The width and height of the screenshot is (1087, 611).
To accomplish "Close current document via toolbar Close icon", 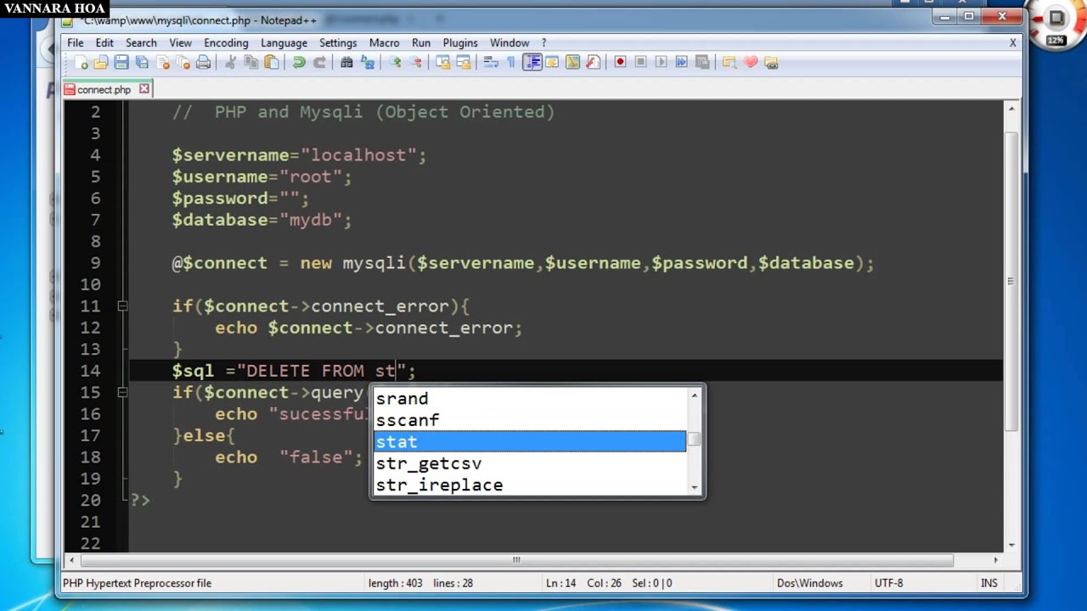I will click(162, 62).
